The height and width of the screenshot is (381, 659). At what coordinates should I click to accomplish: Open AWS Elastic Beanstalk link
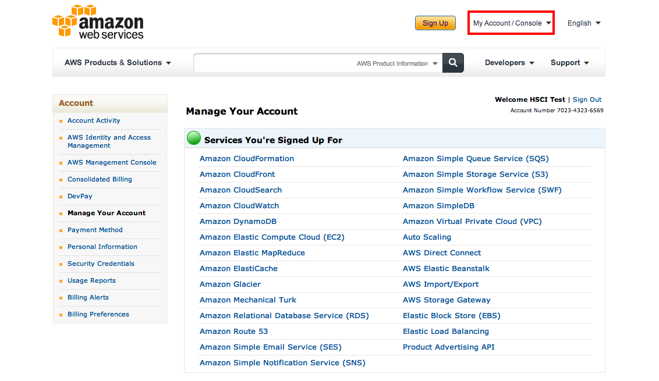point(446,269)
